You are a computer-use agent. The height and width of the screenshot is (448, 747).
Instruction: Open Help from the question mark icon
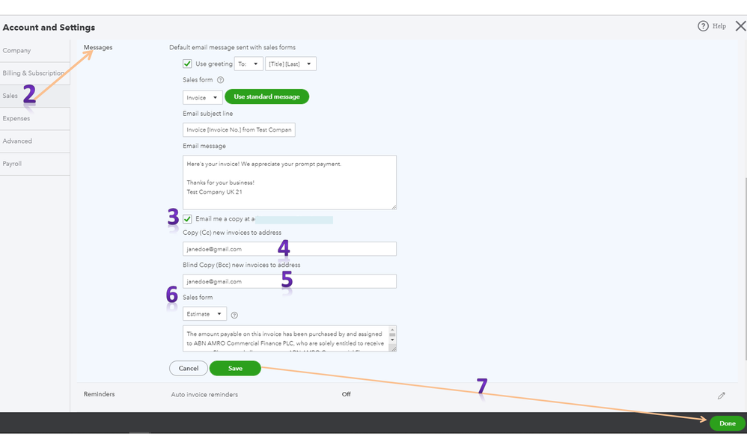click(703, 26)
